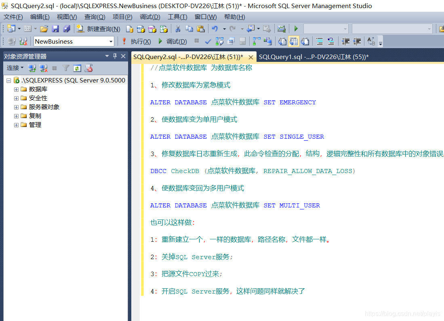Toggle Include Actual Execution Plan
Screen dimensions: 444x321
256,41
